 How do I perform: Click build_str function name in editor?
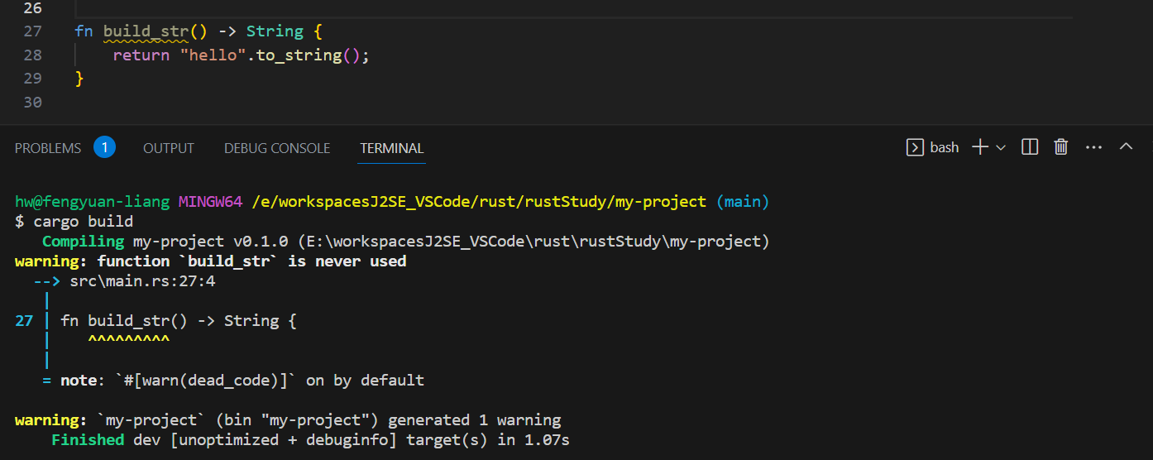point(146,31)
